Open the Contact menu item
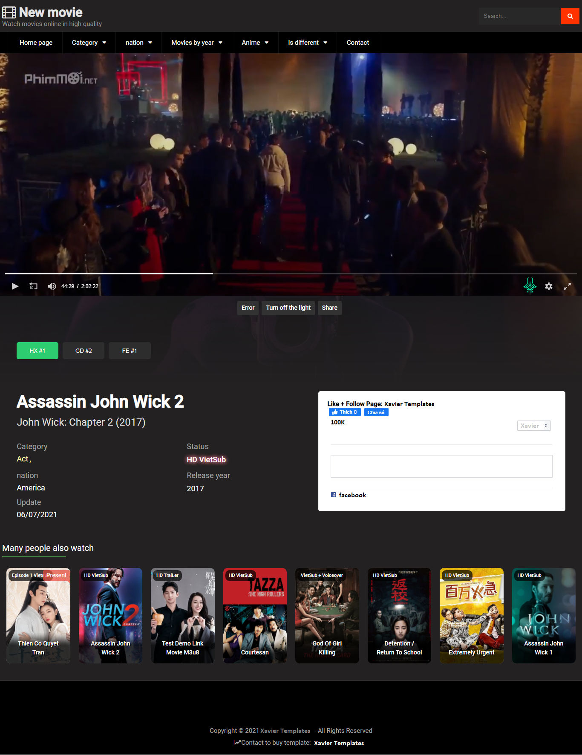 (x=358, y=43)
